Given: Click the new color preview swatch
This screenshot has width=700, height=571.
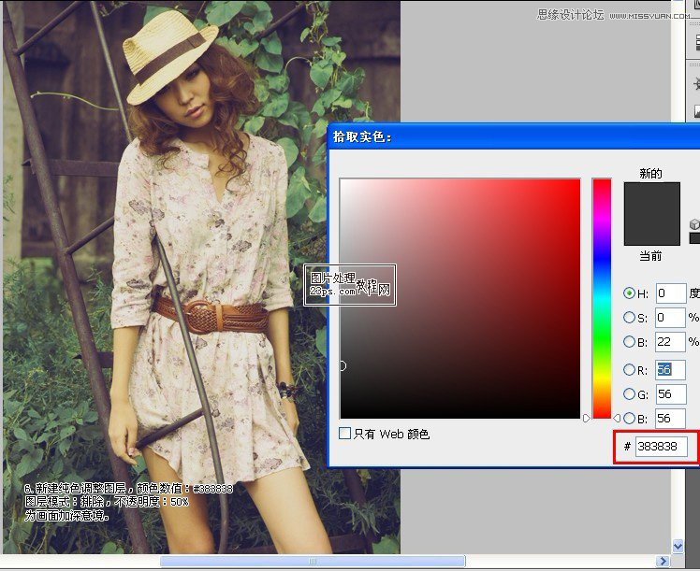Looking at the screenshot, I should (651, 198).
